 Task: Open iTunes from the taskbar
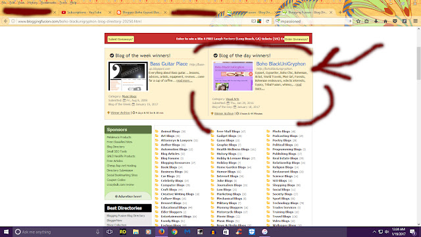tap(264, 232)
